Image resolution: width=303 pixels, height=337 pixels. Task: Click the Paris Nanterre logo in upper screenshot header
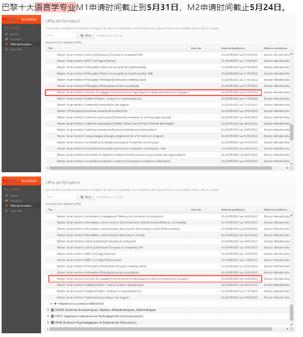click(x=12, y=19)
